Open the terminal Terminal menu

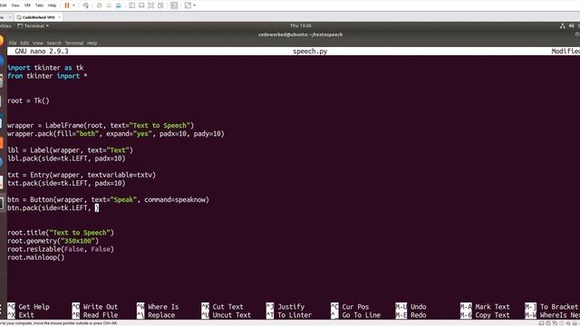(x=74, y=43)
